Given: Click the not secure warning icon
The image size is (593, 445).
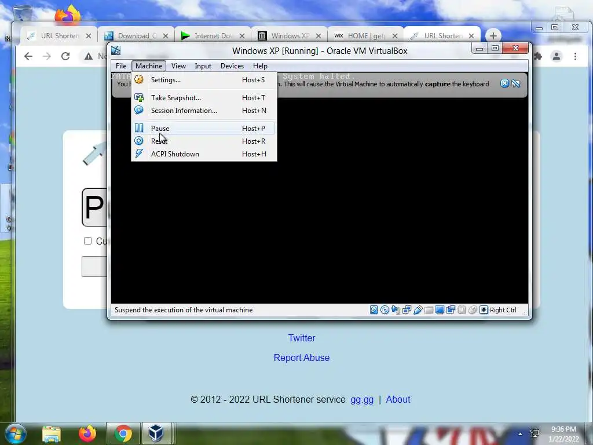Looking at the screenshot, I should pos(89,56).
